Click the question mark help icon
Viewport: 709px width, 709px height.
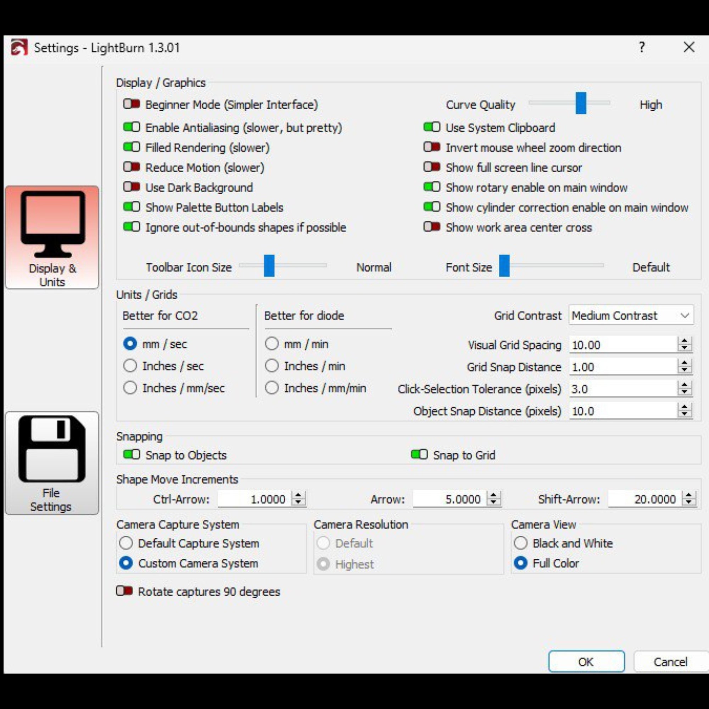642,47
